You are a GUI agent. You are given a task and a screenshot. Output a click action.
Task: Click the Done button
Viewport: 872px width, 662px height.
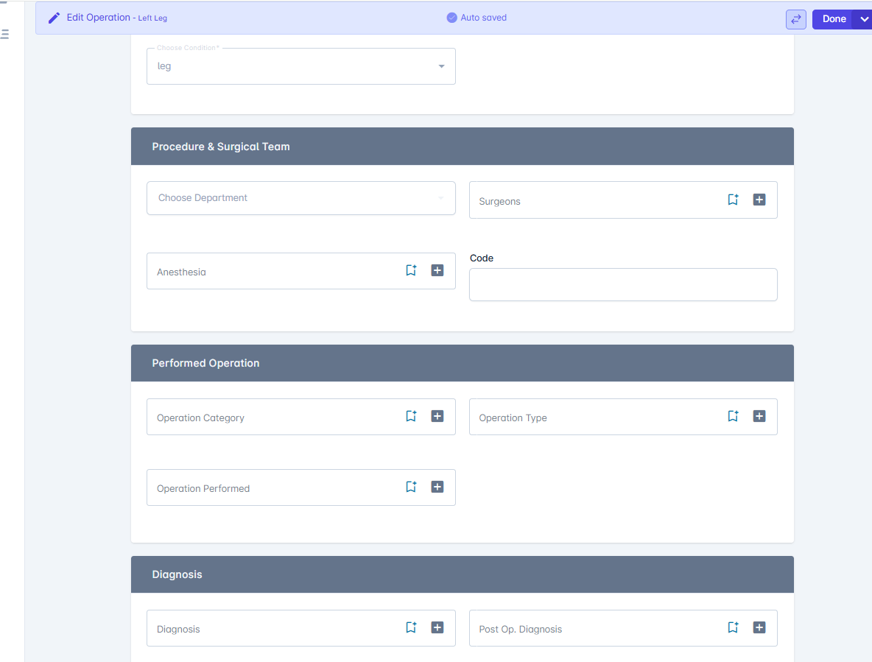pyautogui.click(x=834, y=19)
